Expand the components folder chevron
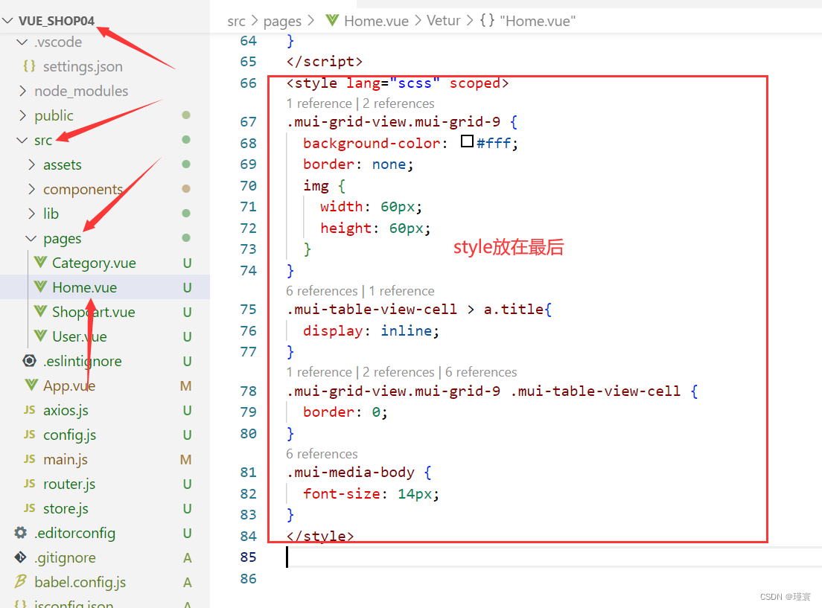Image resolution: width=822 pixels, height=608 pixels. tap(31, 189)
